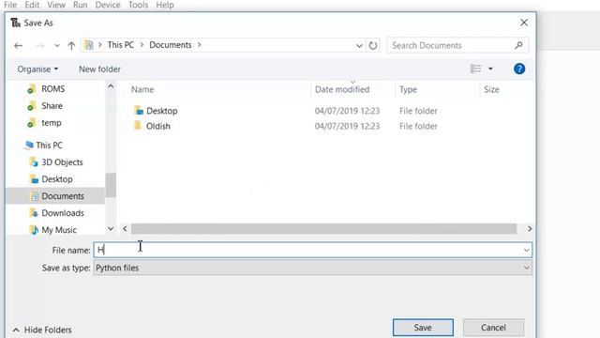Image resolution: width=600 pixels, height=338 pixels.
Task: Sort by Date modified column header
Action: point(342,89)
